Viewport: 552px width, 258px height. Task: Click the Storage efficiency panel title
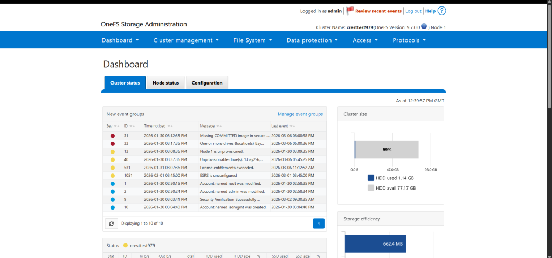tap(362, 219)
